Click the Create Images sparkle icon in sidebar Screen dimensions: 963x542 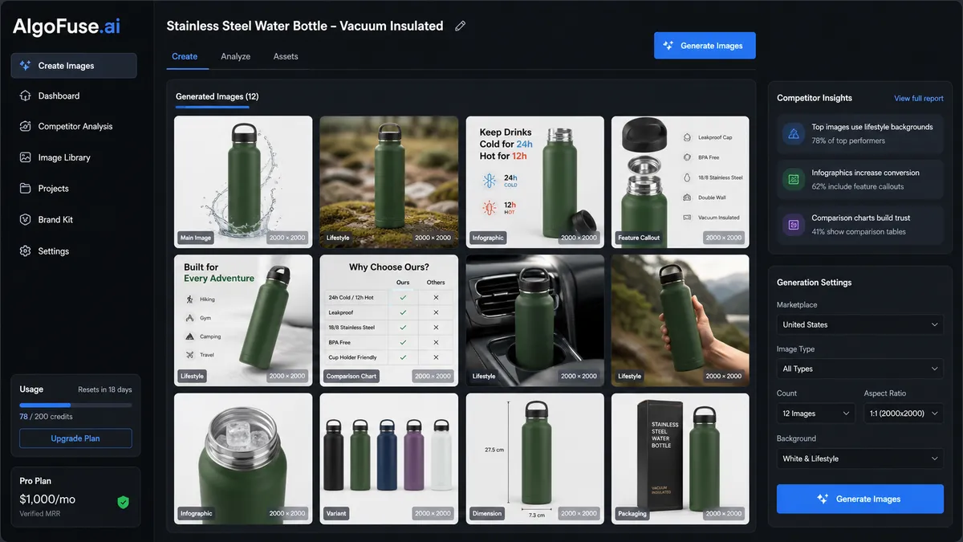point(25,66)
